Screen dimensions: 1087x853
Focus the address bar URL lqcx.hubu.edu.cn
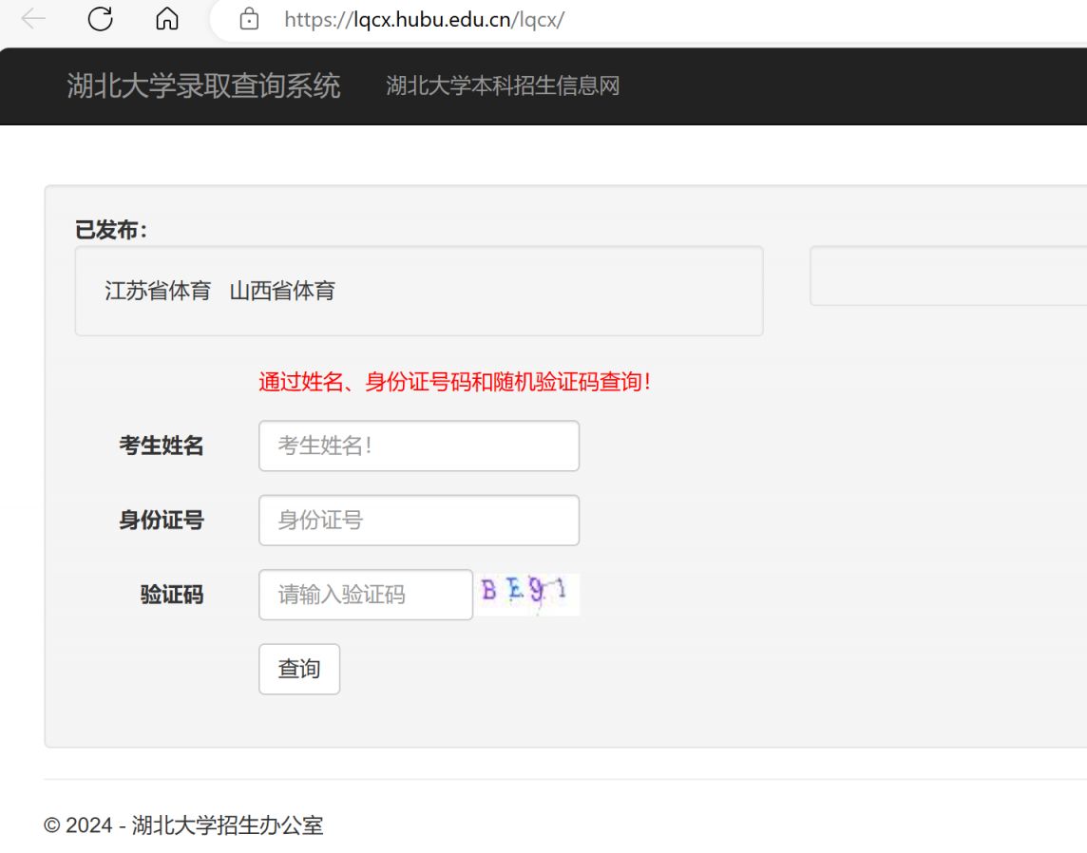[425, 19]
